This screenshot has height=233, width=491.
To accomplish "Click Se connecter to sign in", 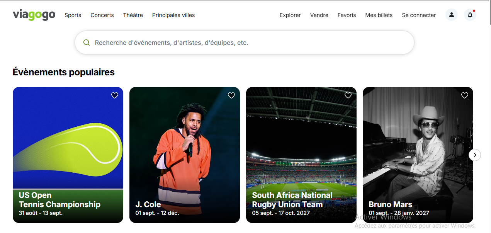I will point(419,15).
